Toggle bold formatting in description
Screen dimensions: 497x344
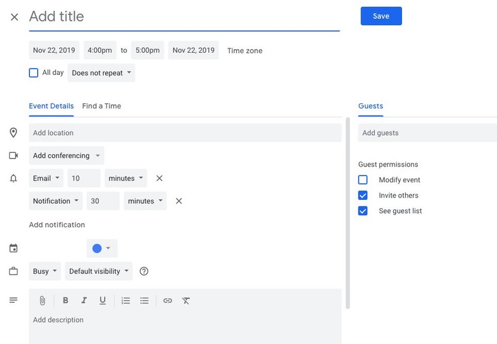[x=65, y=301]
